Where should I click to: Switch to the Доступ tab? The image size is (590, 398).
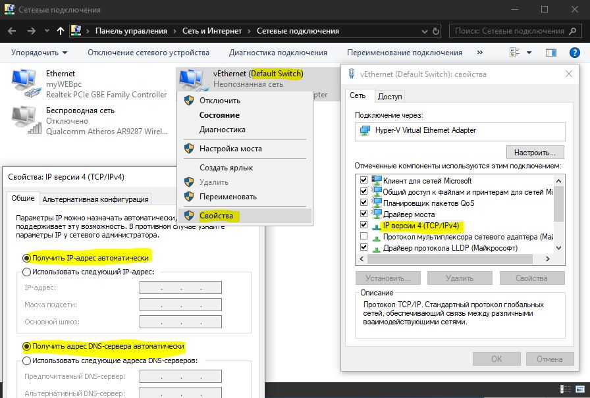click(x=390, y=97)
